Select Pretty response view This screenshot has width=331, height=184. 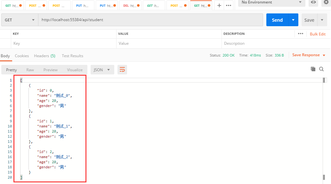point(12,70)
